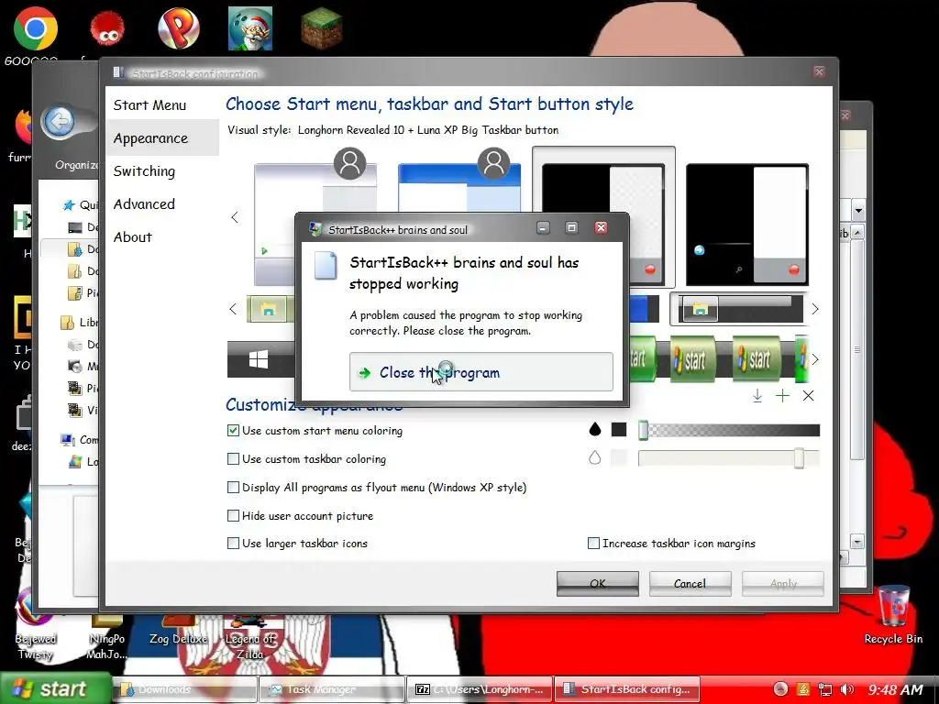Switch to Task Manager taskbar button

coord(332,689)
